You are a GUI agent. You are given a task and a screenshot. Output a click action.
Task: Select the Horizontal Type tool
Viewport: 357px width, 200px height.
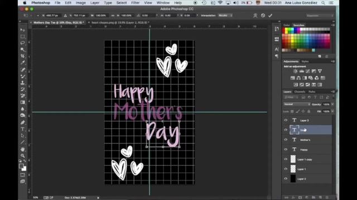click(22, 129)
